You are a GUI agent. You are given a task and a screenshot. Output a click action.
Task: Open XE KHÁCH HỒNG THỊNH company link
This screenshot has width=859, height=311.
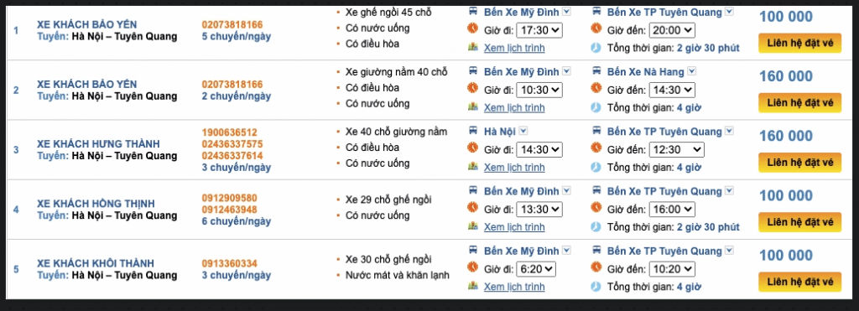(96, 204)
